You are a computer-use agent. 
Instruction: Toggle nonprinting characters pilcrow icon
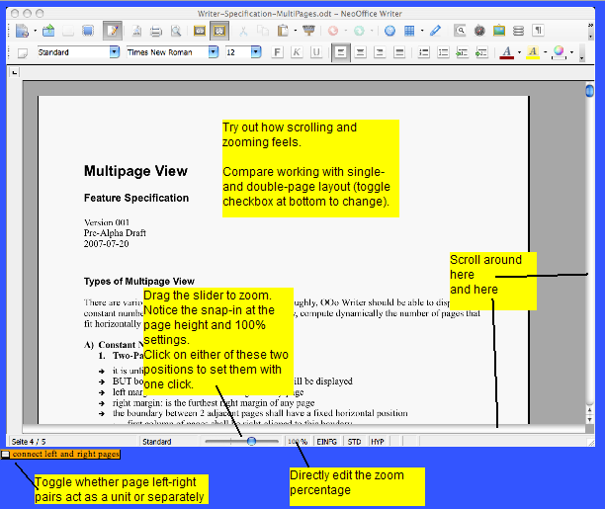coord(538,31)
